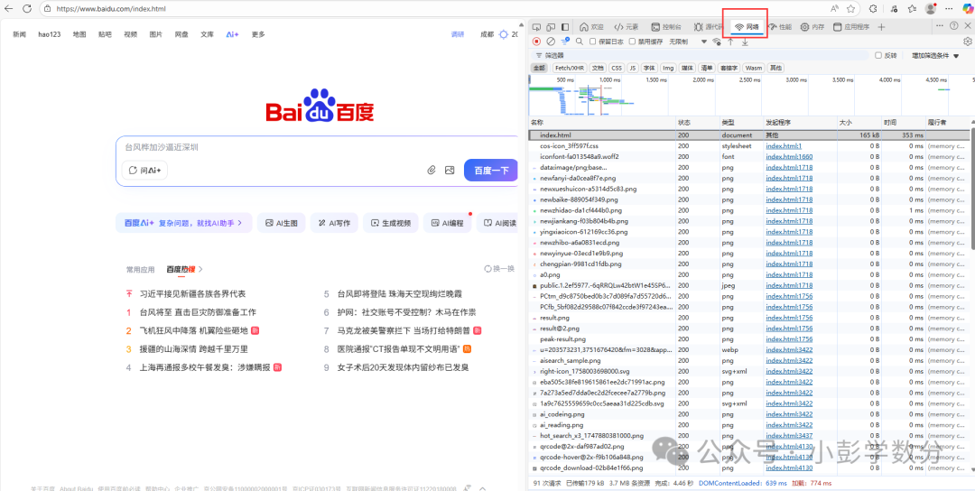The width and height of the screenshot is (975, 491).
Task: Open the 贴吧 nav link
Action: coord(105,34)
